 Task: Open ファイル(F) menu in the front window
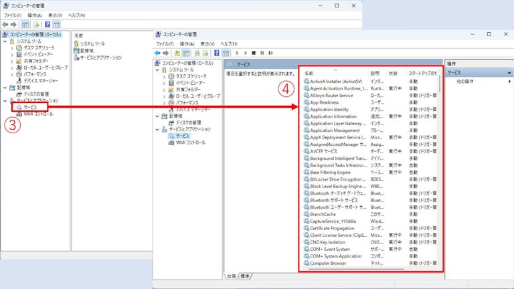coord(165,44)
